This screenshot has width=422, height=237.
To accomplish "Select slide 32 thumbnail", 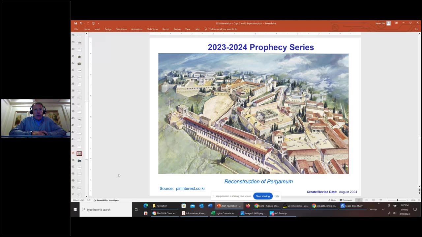I will (x=79, y=64).
